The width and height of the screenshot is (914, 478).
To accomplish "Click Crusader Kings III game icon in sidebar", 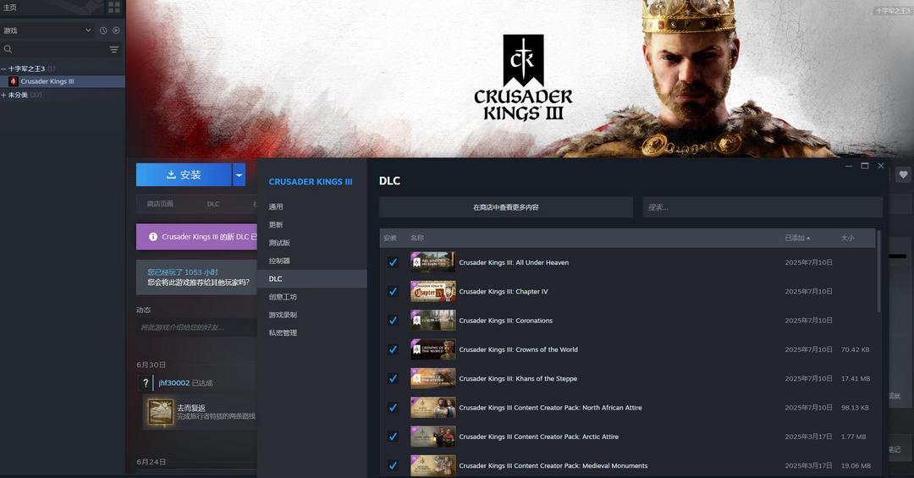I will 13,81.
